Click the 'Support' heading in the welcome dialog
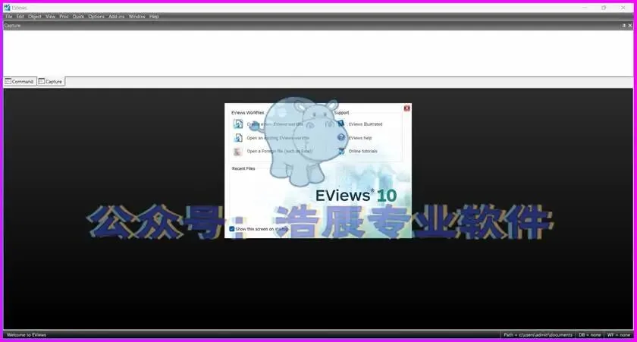 click(x=341, y=112)
